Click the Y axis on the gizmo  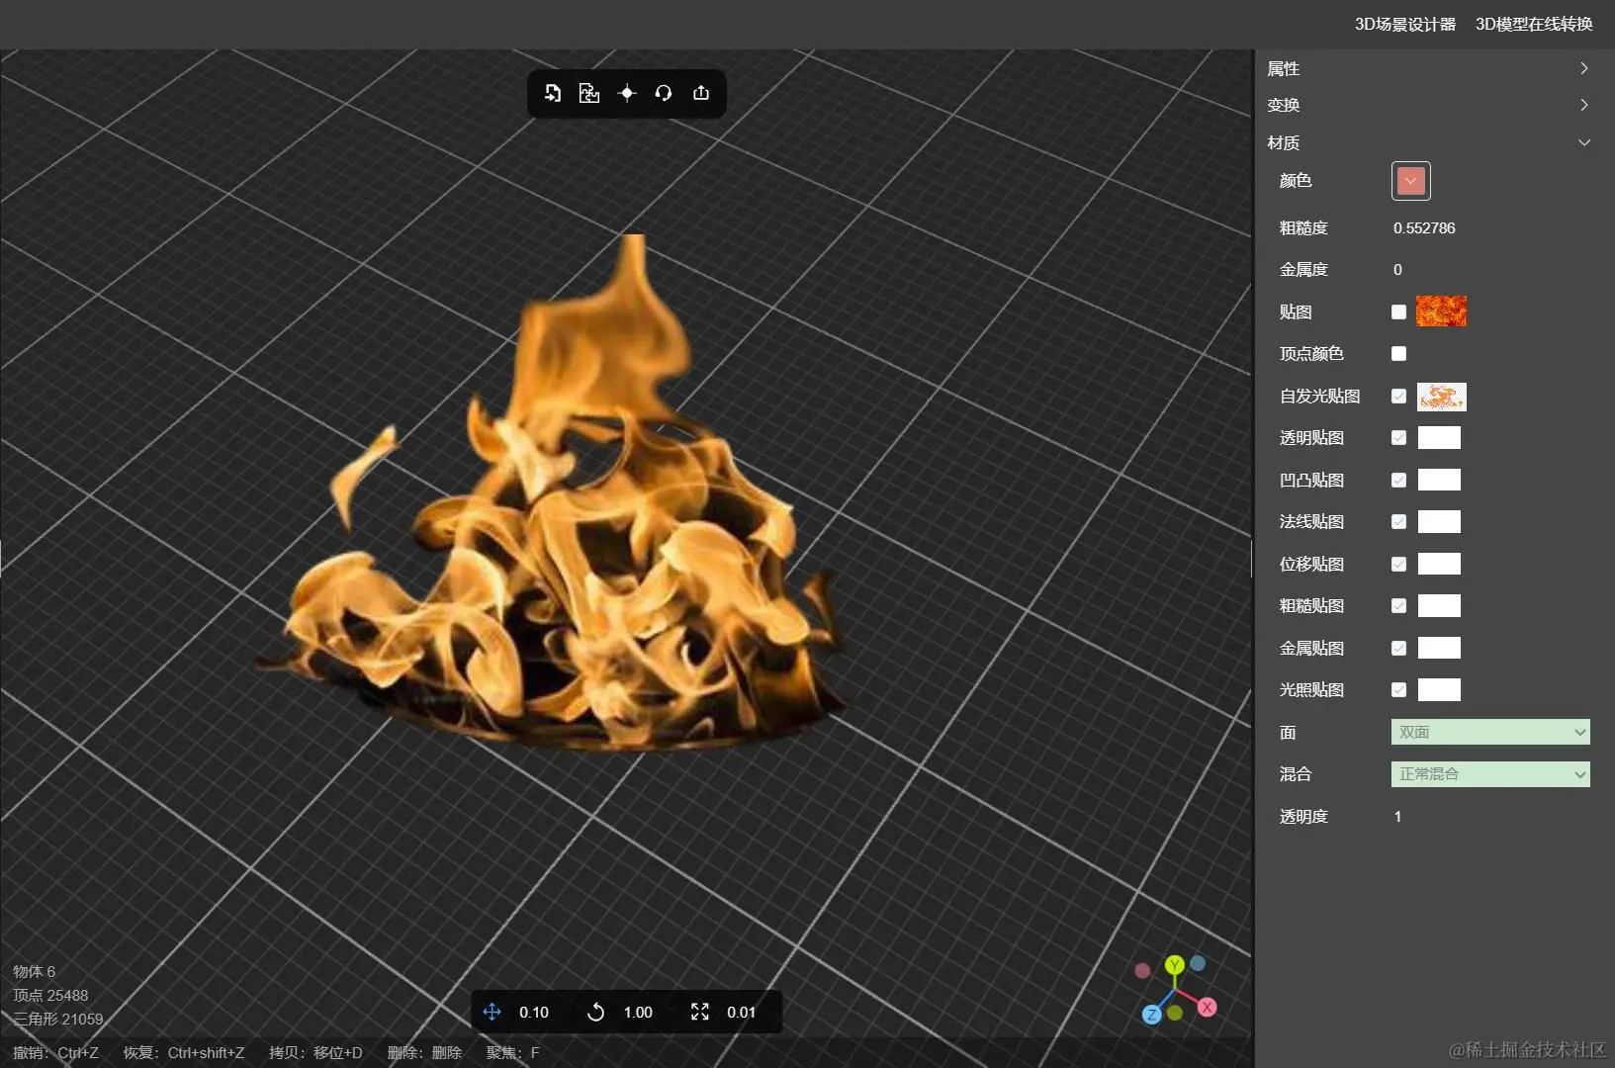(x=1174, y=965)
